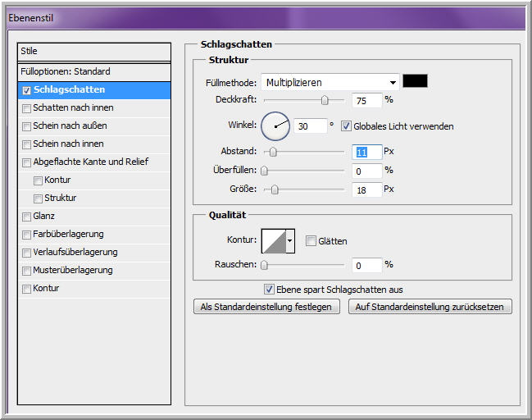The width and height of the screenshot is (532, 420).
Task: Focus the Deckkraft value field
Action: [x=367, y=101]
